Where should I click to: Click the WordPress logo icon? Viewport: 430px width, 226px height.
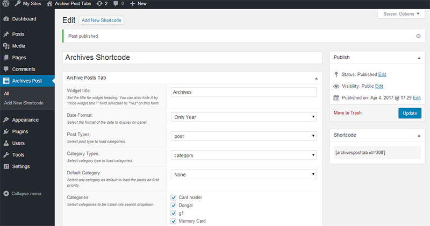6,4
